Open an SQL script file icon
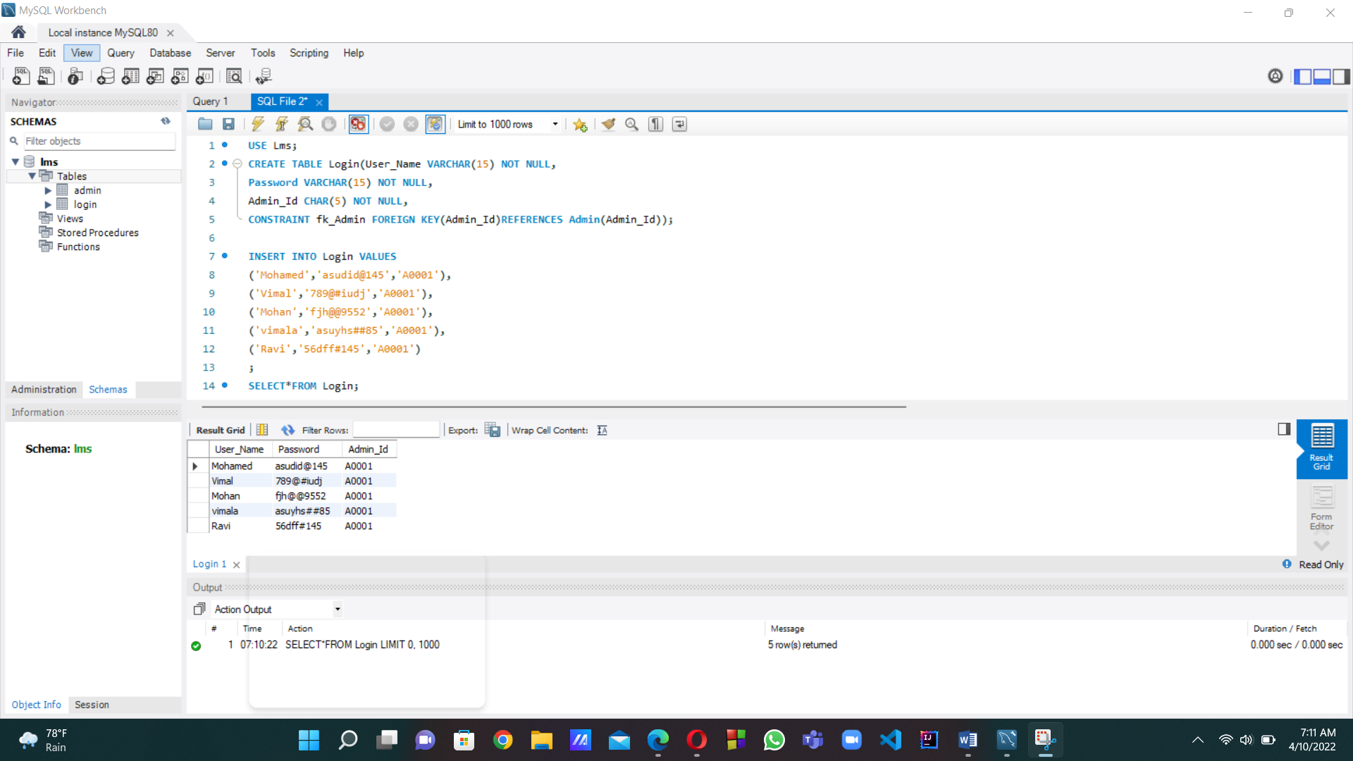 205,124
